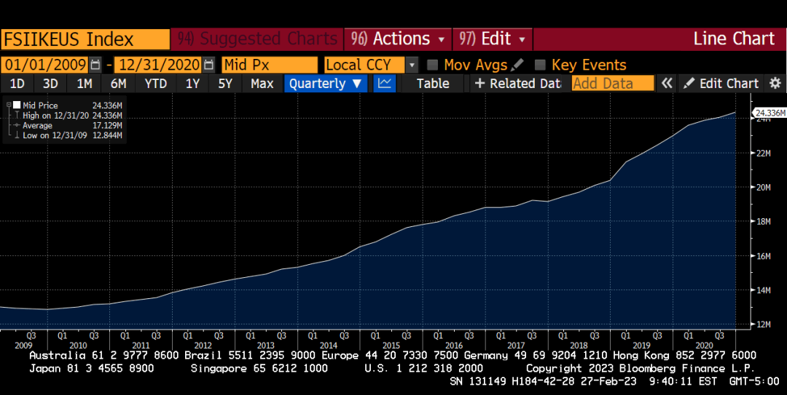The image size is (787, 395).
Task: Click the double-chevron collapse icon
Action: [x=667, y=84]
